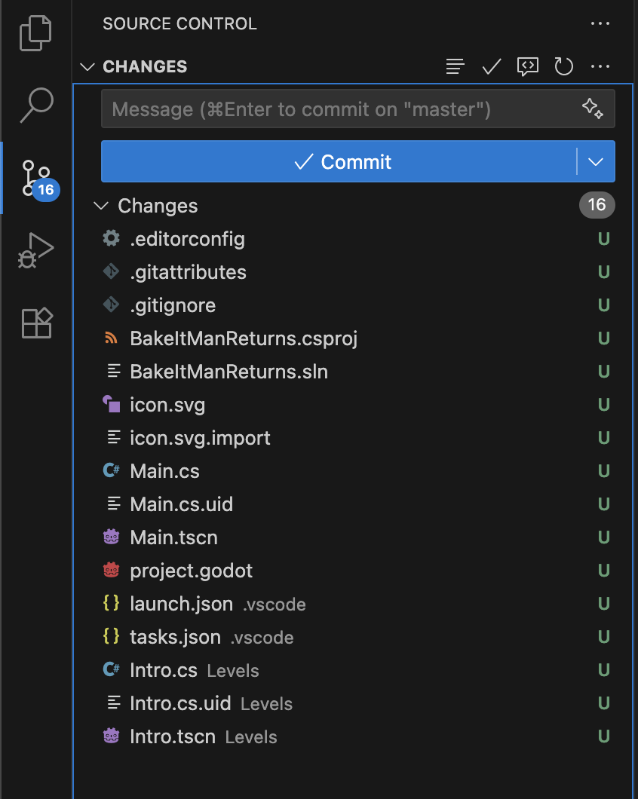
Task: Select "icon.svg" file name
Action: (x=167, y=405)
